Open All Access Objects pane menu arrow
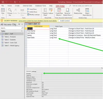Screen dimensions: 103x99 tap(19, 24)
